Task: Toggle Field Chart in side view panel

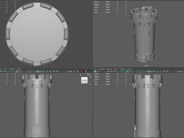Action: 137,72
